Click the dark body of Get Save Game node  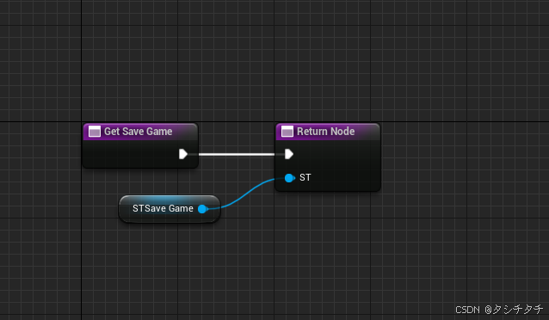(x=133, y=154)
